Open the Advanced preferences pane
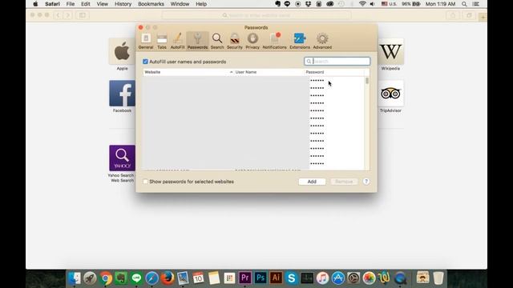 (322, 41)
